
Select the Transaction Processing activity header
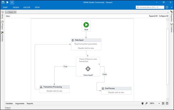point(55,87)
